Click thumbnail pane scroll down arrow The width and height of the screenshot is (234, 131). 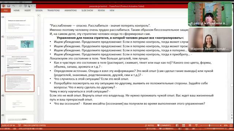tap(39, 122)
